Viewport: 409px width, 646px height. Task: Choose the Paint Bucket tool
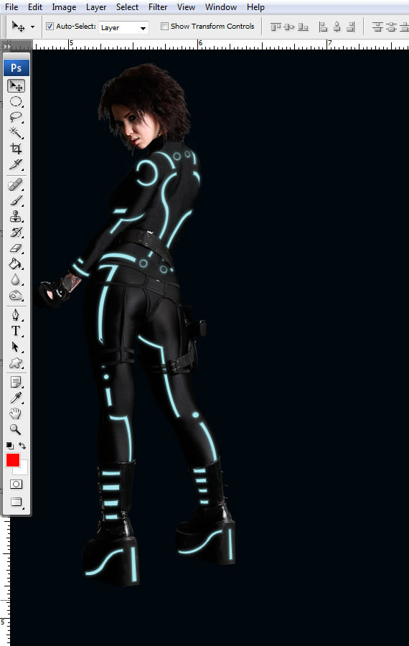tap(16, 263)
